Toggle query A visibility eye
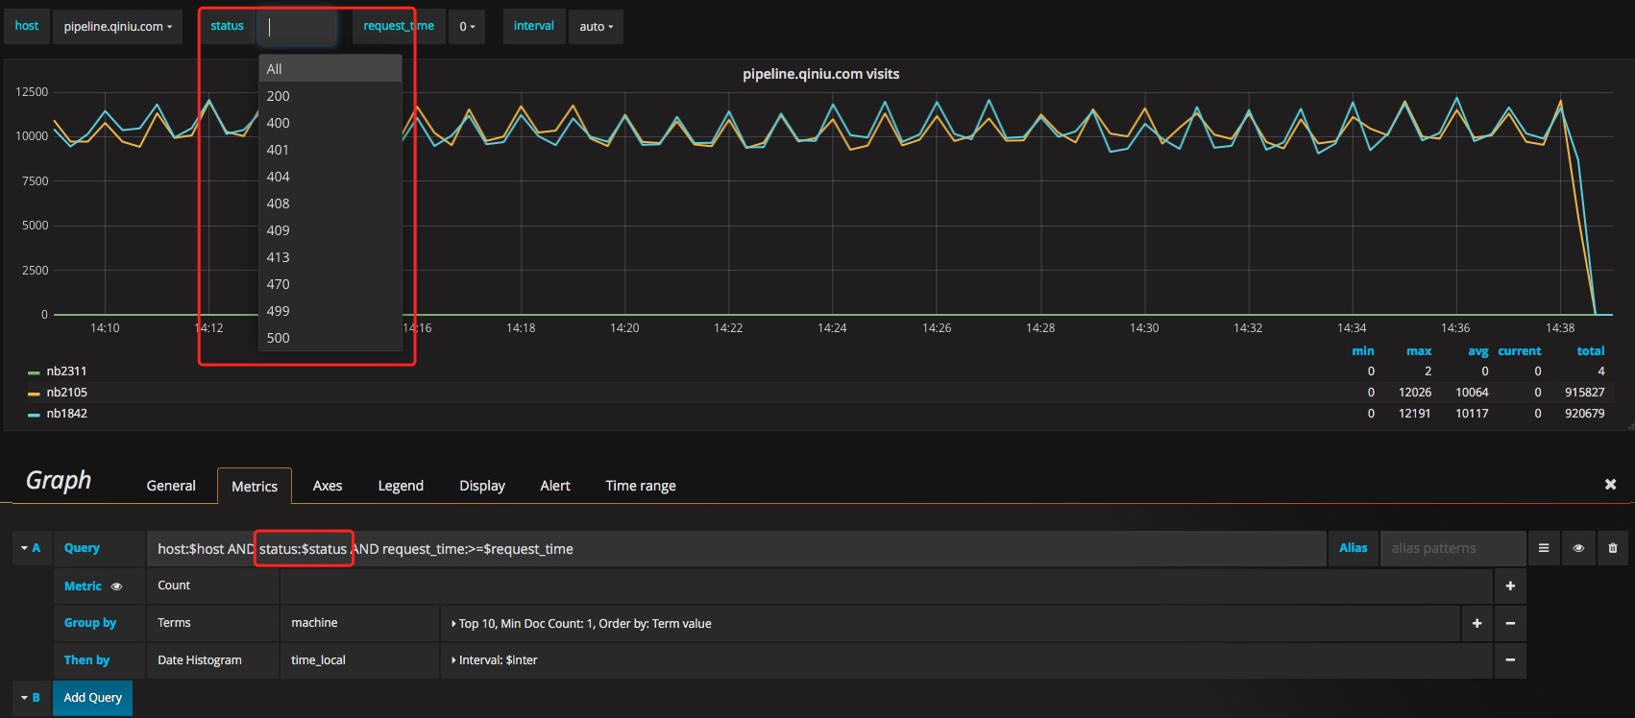1635x718 pixels. click(x=1578, y=548)
